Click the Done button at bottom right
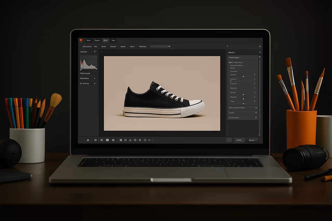 coord(239,140)
